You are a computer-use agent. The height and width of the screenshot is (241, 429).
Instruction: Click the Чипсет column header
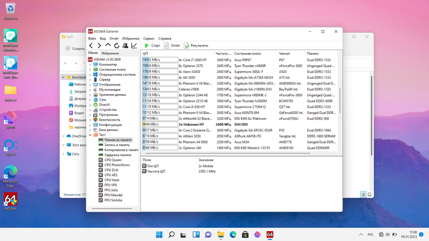(291, 54)
